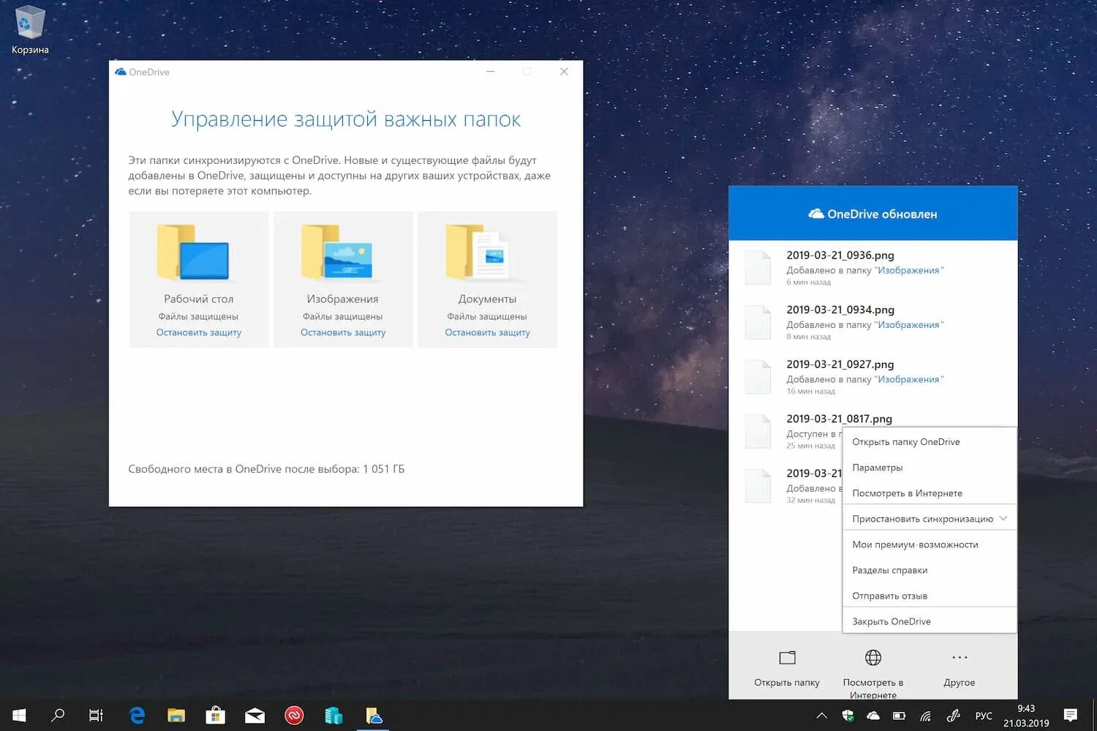The width and height of the screenshot is (1097, 731).
Task: Open Microsoft Store from taskbar
Action: (x=215, y=715)
